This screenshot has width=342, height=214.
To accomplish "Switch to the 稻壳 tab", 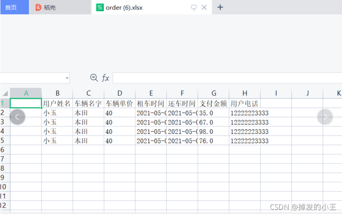I will (60, 7).
